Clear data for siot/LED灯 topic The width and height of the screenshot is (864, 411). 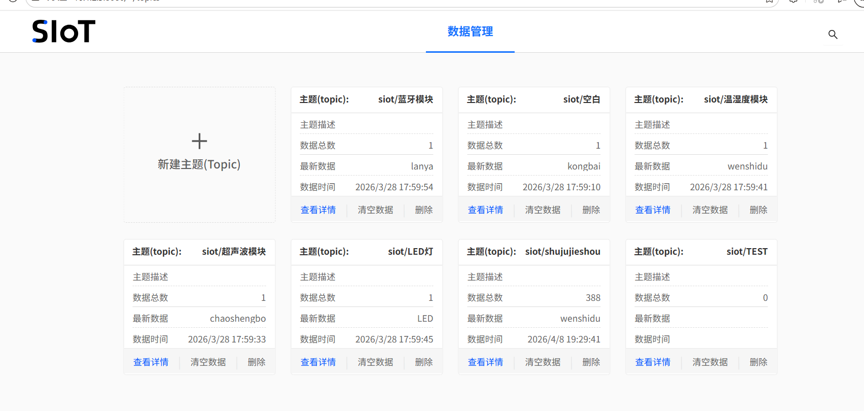pyautogui.click(x=375, y=362)
